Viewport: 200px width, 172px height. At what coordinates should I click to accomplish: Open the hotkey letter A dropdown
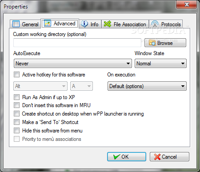click(81, 86)
